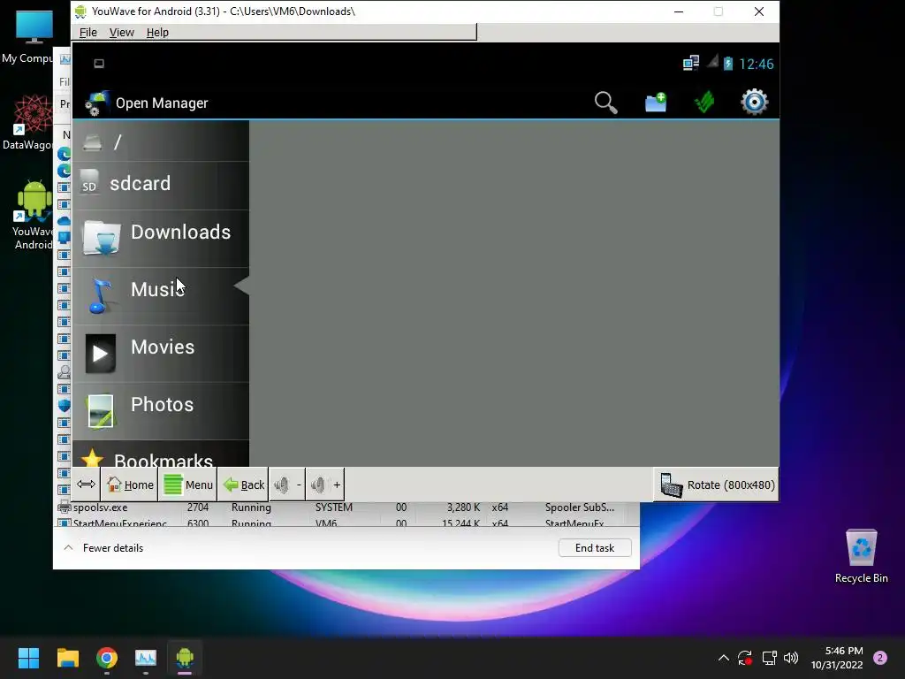Tap the Android network status icon
Screen dimensions: 905x679
691,63
